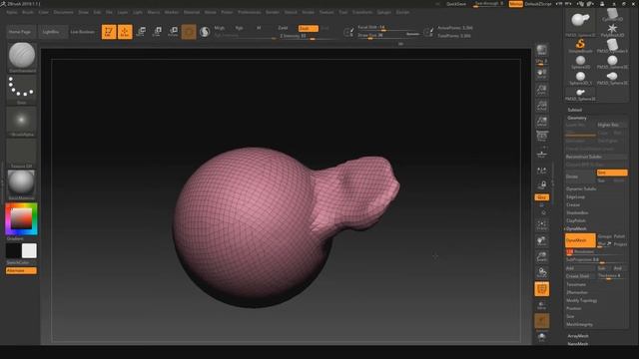Click the sculptris/symmetry circular icon
The width and height of the screenshot is (639, 359).
tap(205, 32)
